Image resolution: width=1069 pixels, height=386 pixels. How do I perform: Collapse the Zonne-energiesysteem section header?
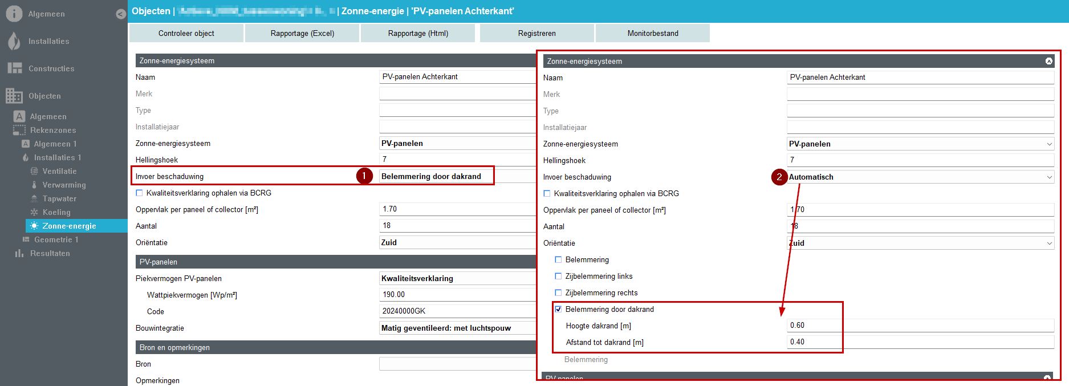coord(1048,61)
